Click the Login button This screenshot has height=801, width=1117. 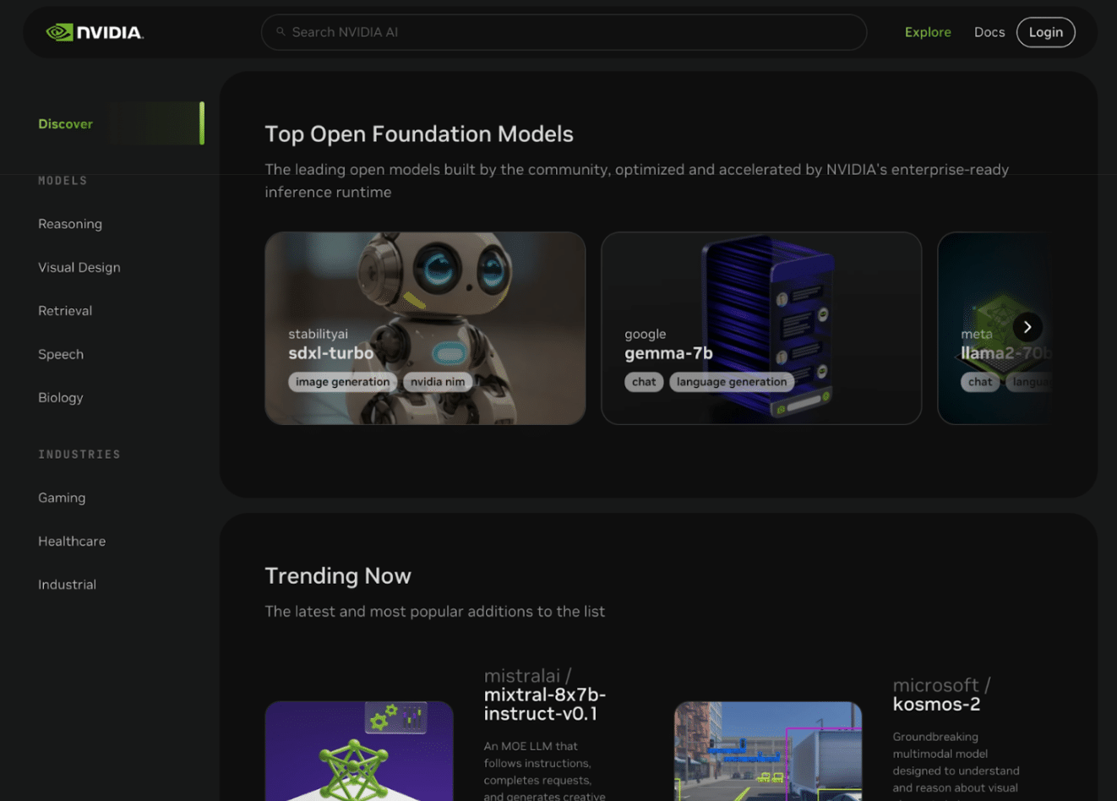pos(1046,32)
